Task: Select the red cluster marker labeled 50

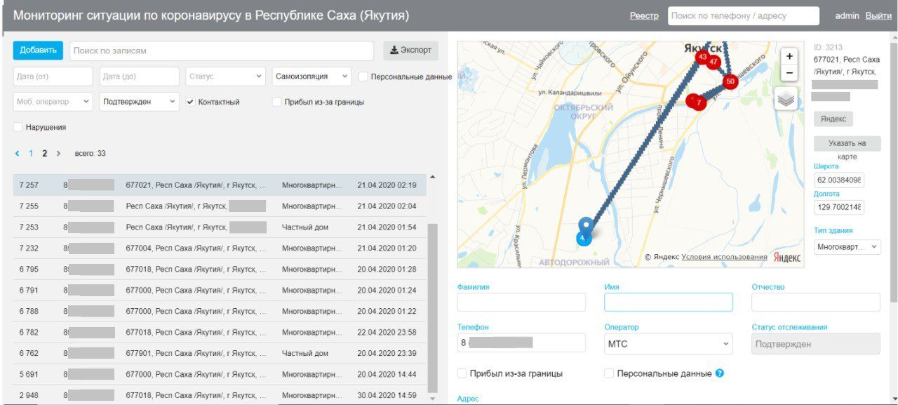Action: [x=731, y=82]
